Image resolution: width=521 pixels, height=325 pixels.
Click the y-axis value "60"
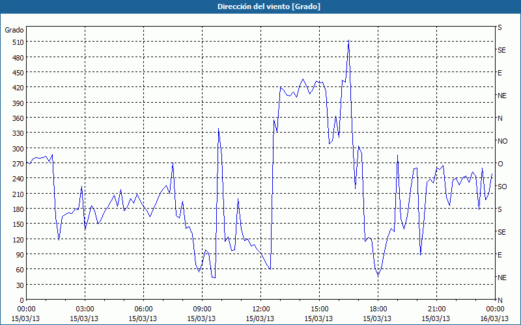coord(20,270)
